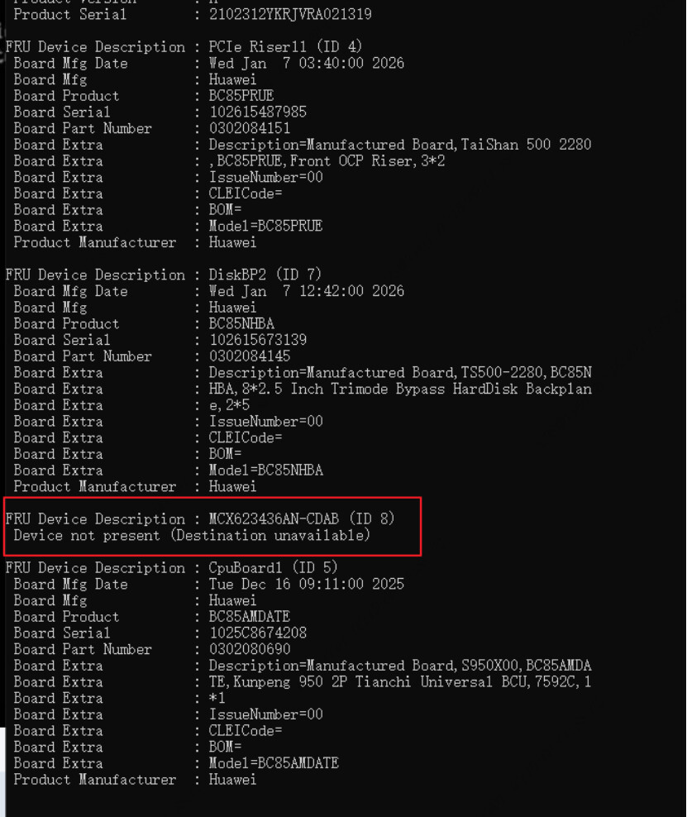Select the board serial 102615673139

click(x=258, y=340)
